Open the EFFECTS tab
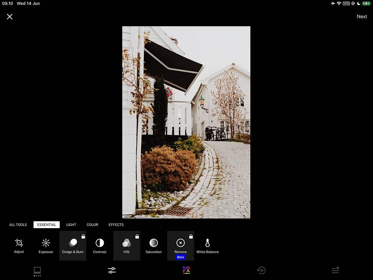 pyautogui.click(x=116, y=225)
